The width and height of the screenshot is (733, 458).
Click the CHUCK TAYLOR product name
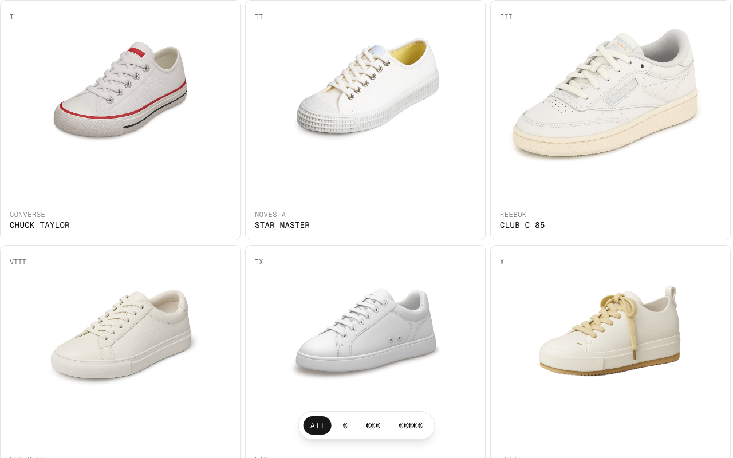point(40,226)
